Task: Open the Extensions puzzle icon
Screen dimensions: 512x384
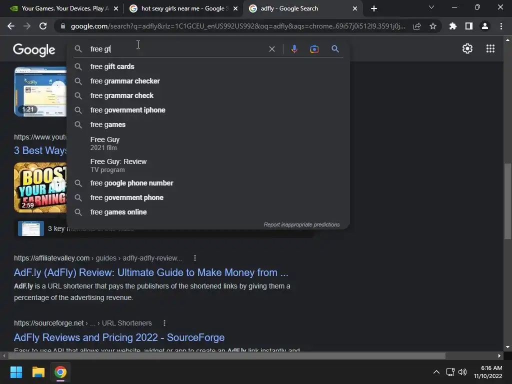Action: [x=452, y=26]
